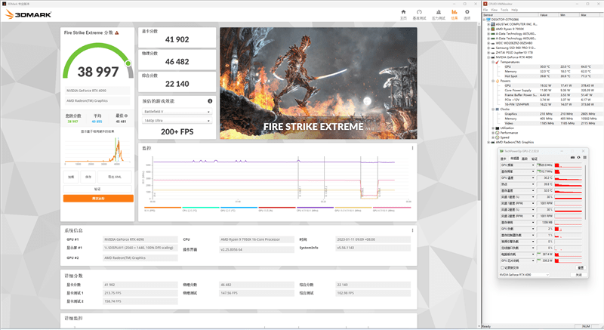This screenshot has width=604, height=330.
Task: Expand the AMD Radeon(TM) Graphics tree node
Action: point(488,143)
